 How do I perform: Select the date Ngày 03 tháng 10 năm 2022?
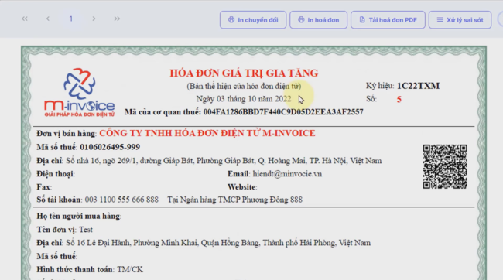[244, 99]
